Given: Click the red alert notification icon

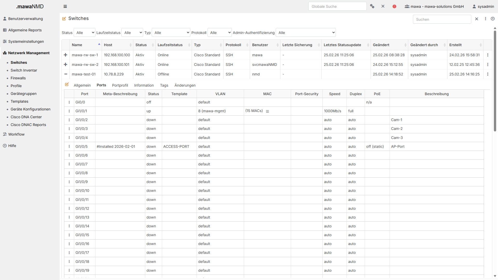Looking at the screenshot, I should (394, 6).
